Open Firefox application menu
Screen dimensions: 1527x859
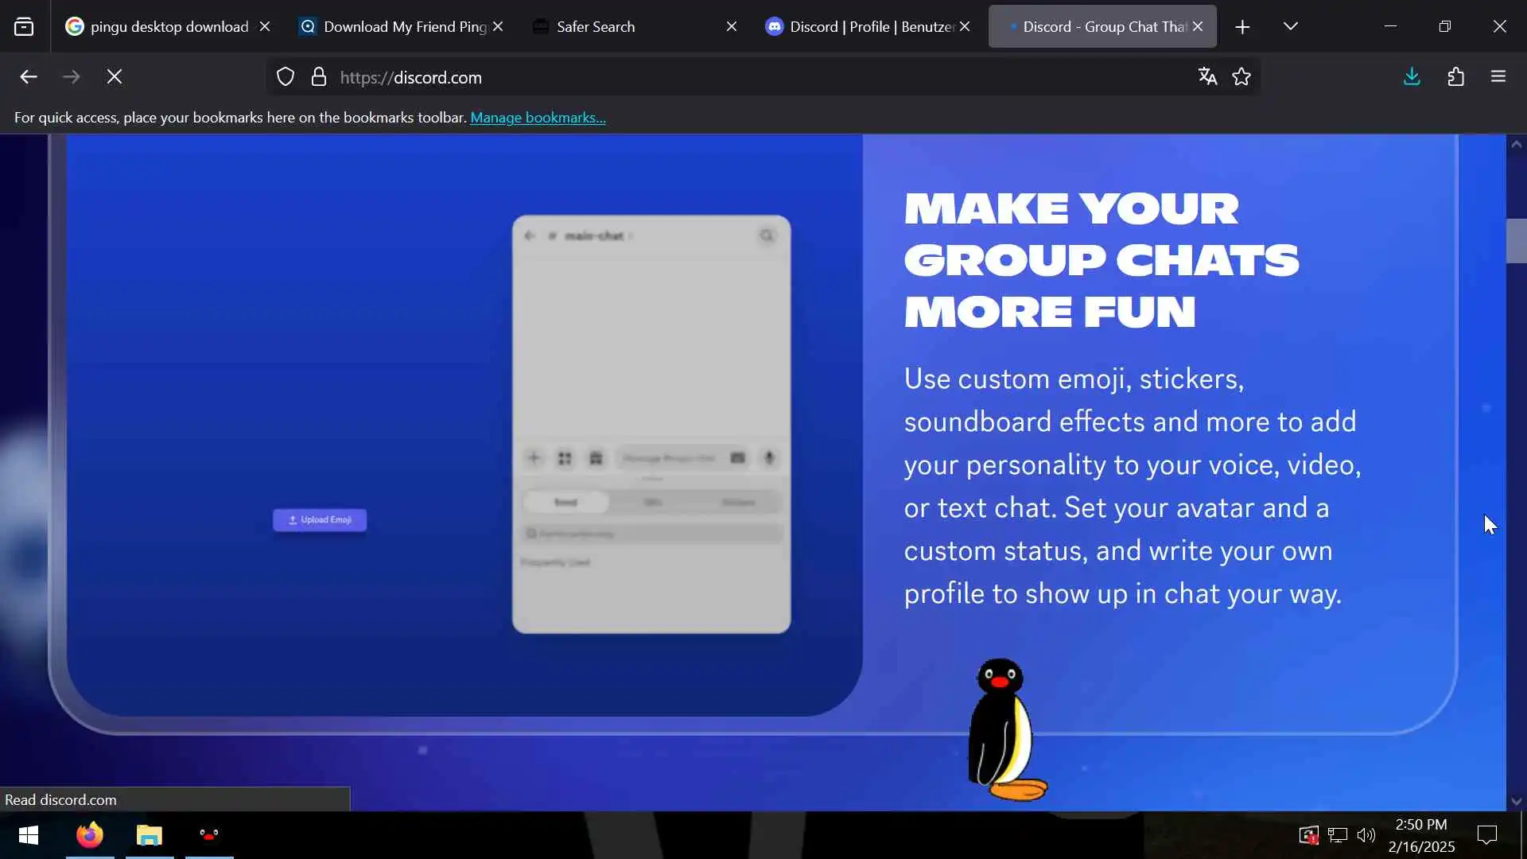(x=1498, y=76)
